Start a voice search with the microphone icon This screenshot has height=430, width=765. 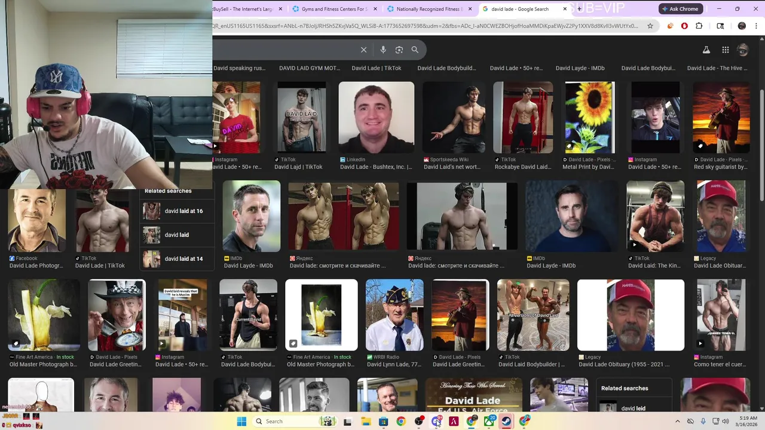click(383, 50)
